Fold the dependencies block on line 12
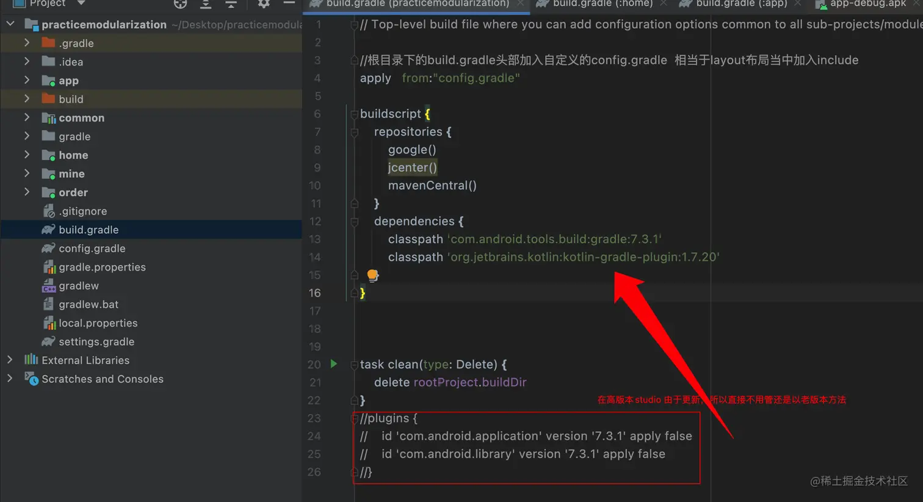The image size is (923, 502). click(354, 221)
